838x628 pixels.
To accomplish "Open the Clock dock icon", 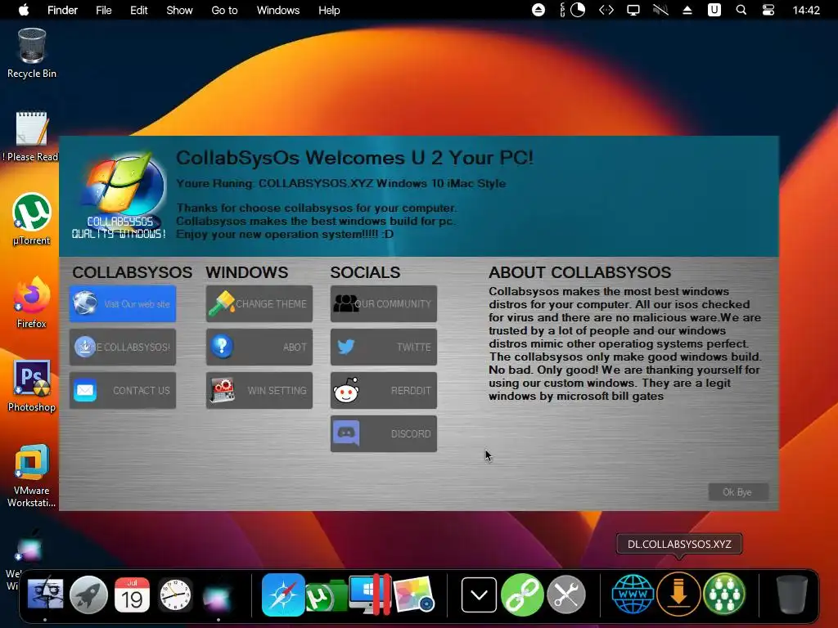I will [x=175, y=594].
